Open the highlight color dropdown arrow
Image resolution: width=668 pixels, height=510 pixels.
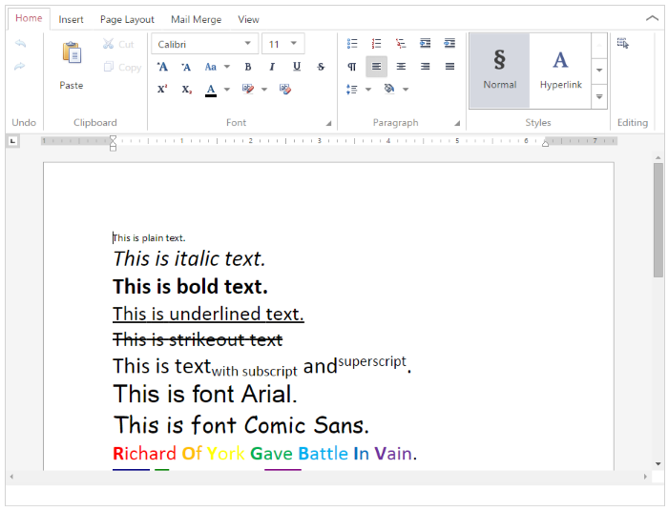click(264, 90)
